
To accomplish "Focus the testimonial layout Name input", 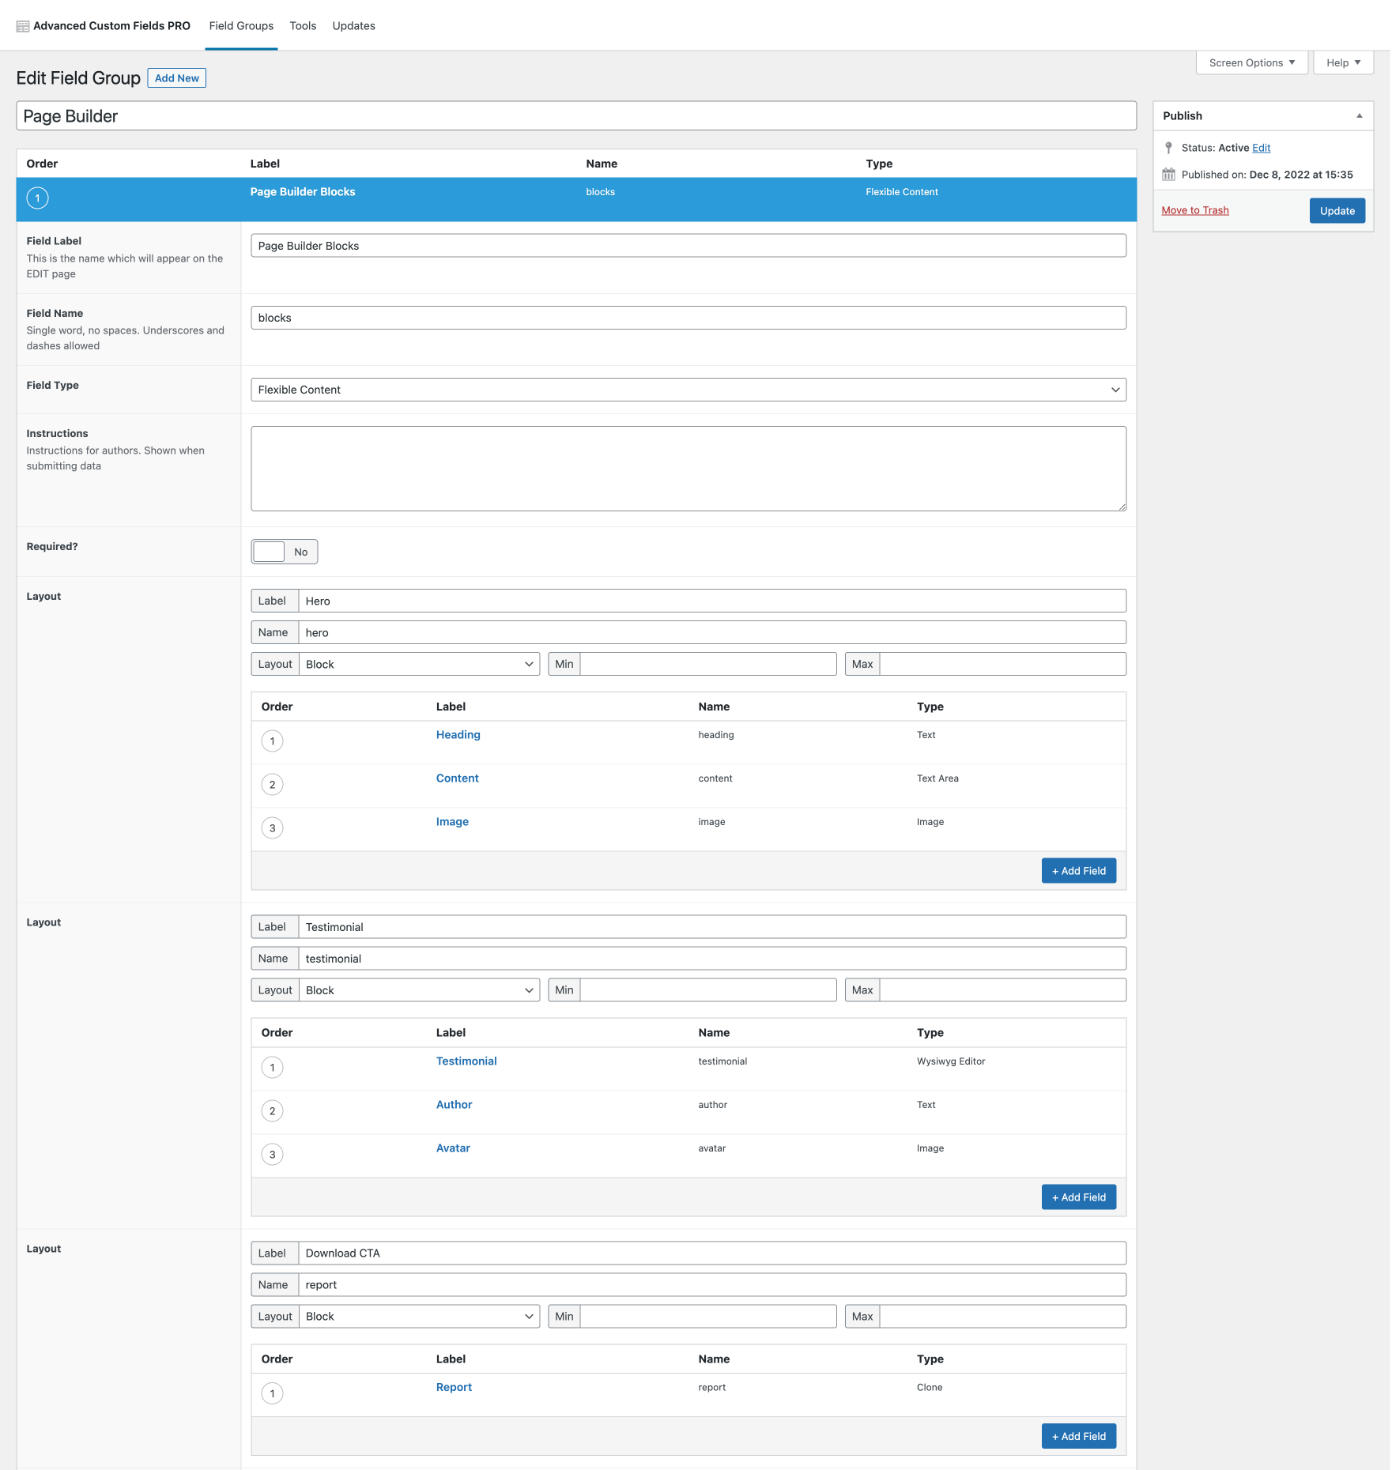I will (712, 959).
